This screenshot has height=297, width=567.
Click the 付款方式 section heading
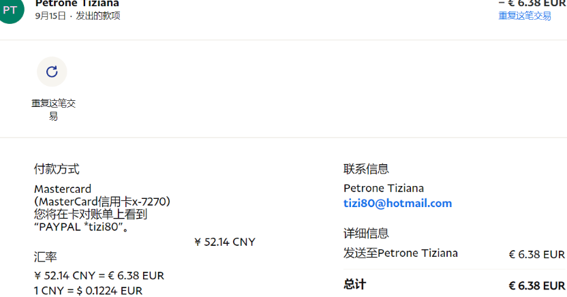(x=57, y=169)
